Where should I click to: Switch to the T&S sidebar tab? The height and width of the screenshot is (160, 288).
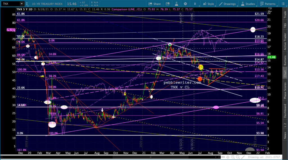pyautogui.click(x=285, y=26)
